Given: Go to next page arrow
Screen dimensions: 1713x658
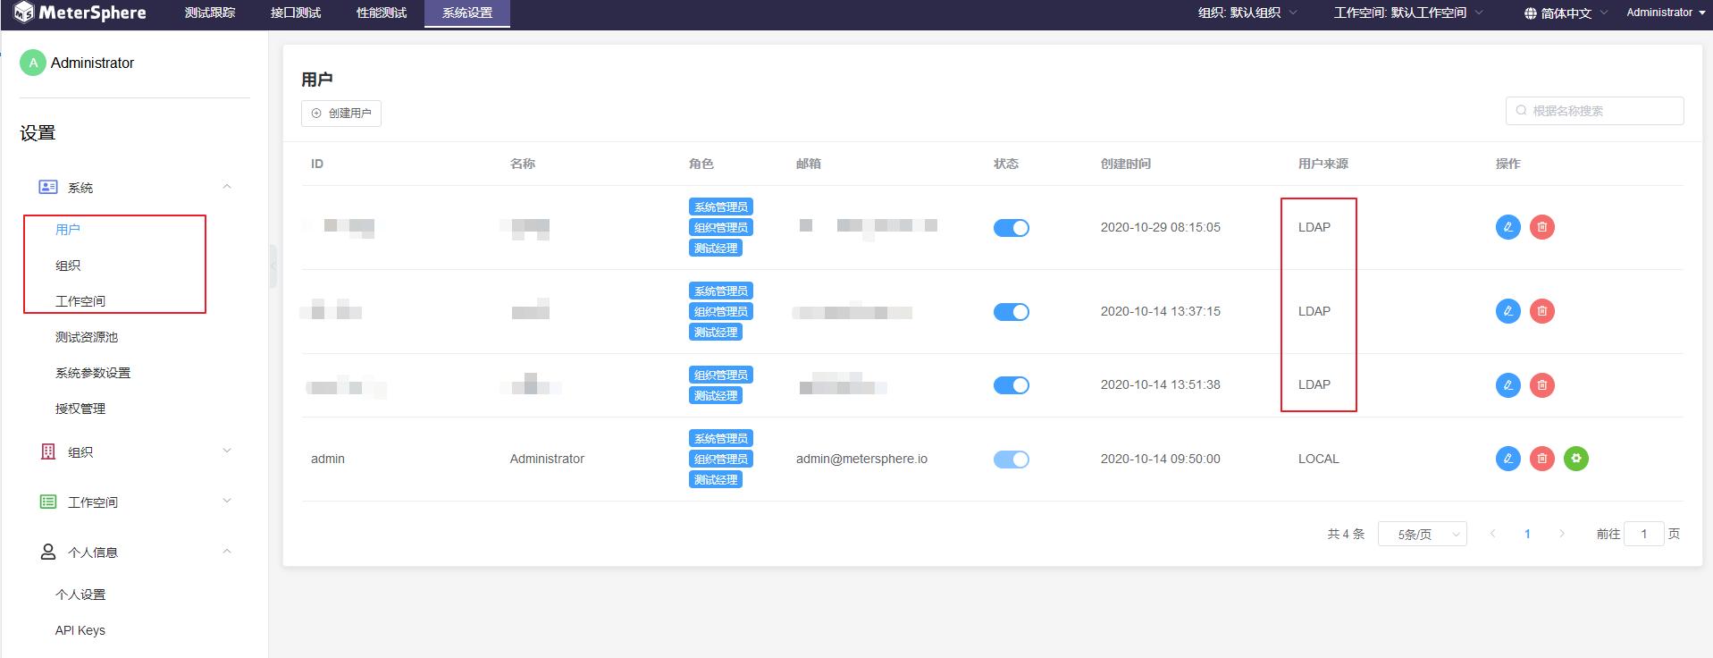Looking at the screenshot, I should tap(1562, 534).
